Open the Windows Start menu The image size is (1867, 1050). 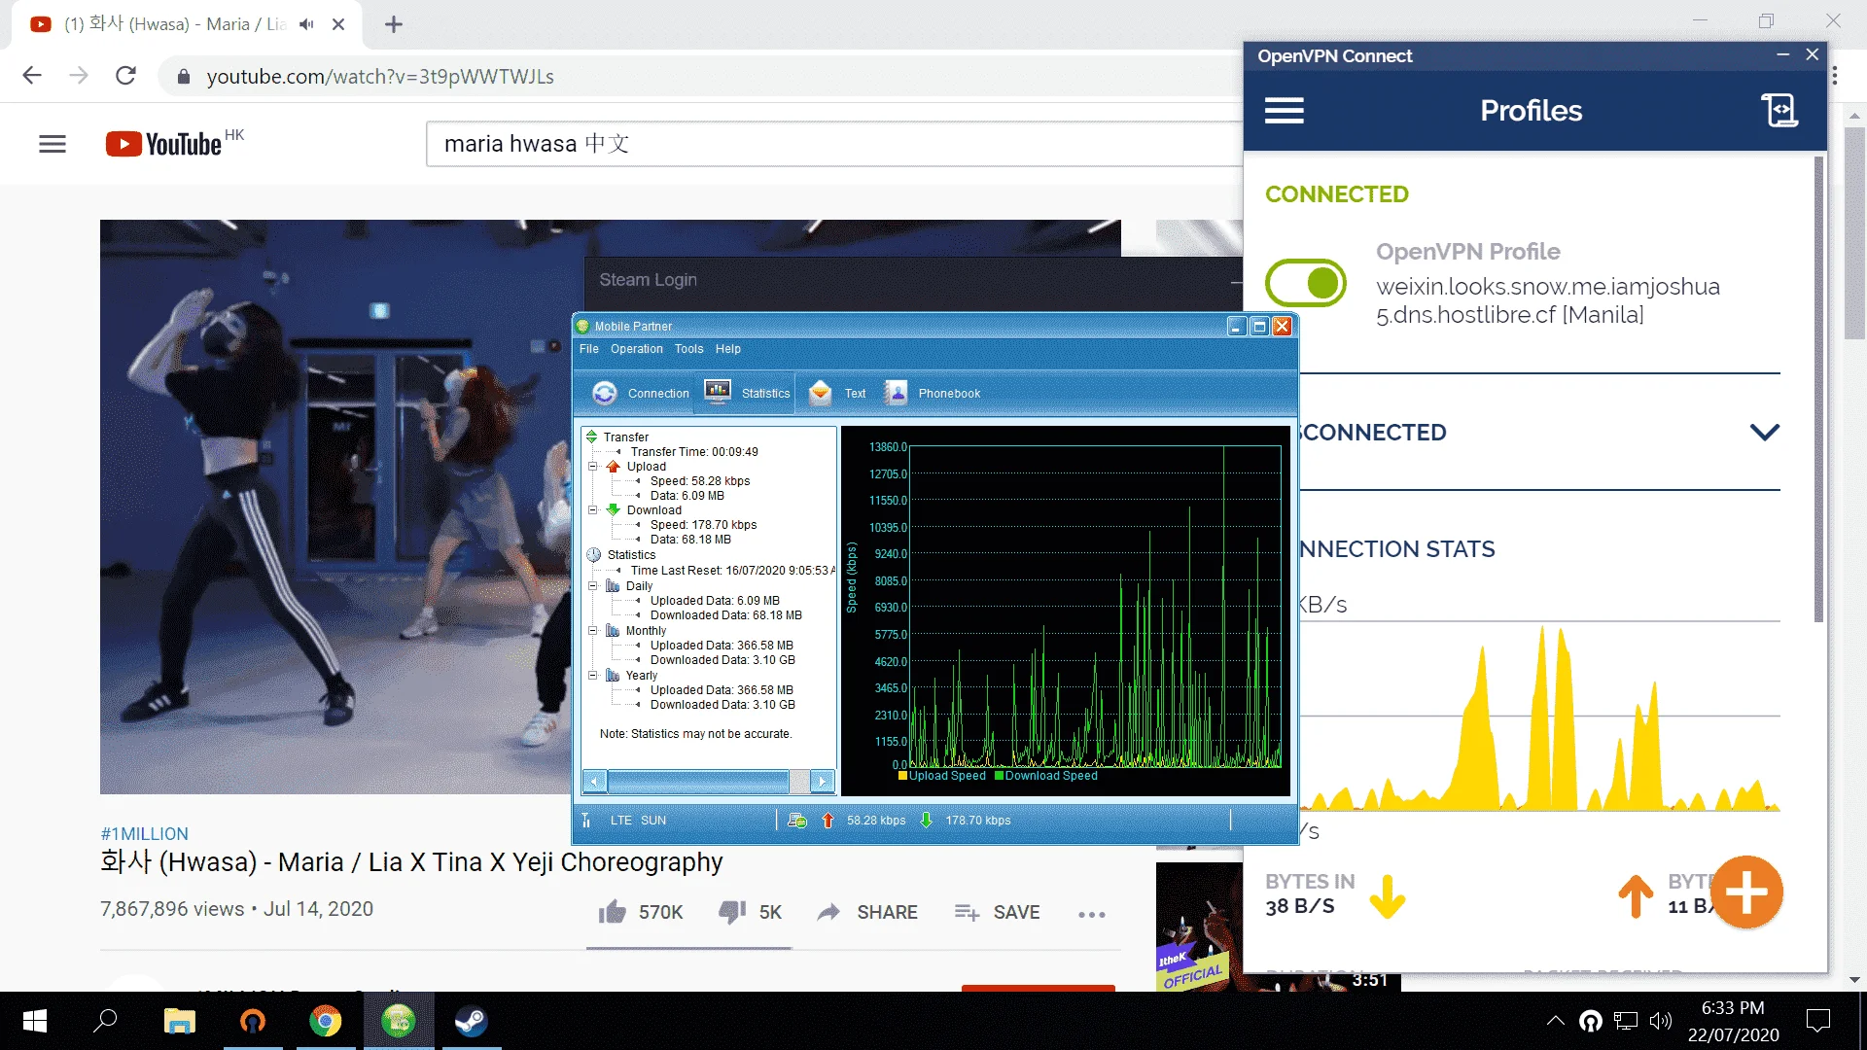(x=35, y=1021)
